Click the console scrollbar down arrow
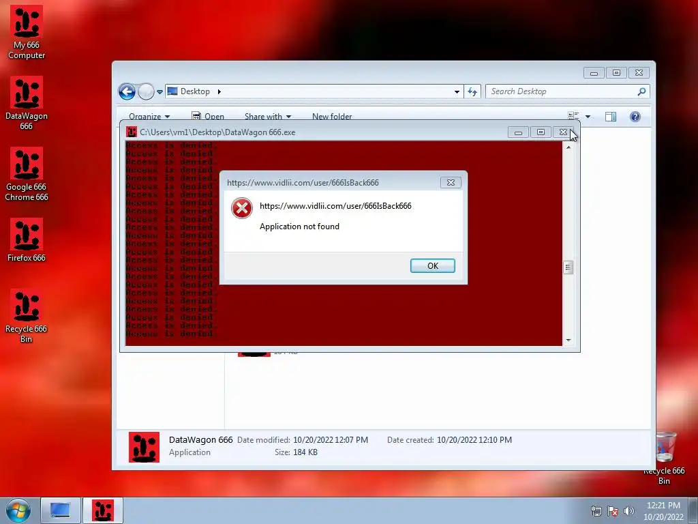 click(x=568, y=340)
